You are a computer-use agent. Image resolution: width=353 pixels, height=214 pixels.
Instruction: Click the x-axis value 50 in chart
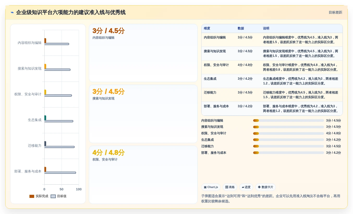click(x=62, y=189)
